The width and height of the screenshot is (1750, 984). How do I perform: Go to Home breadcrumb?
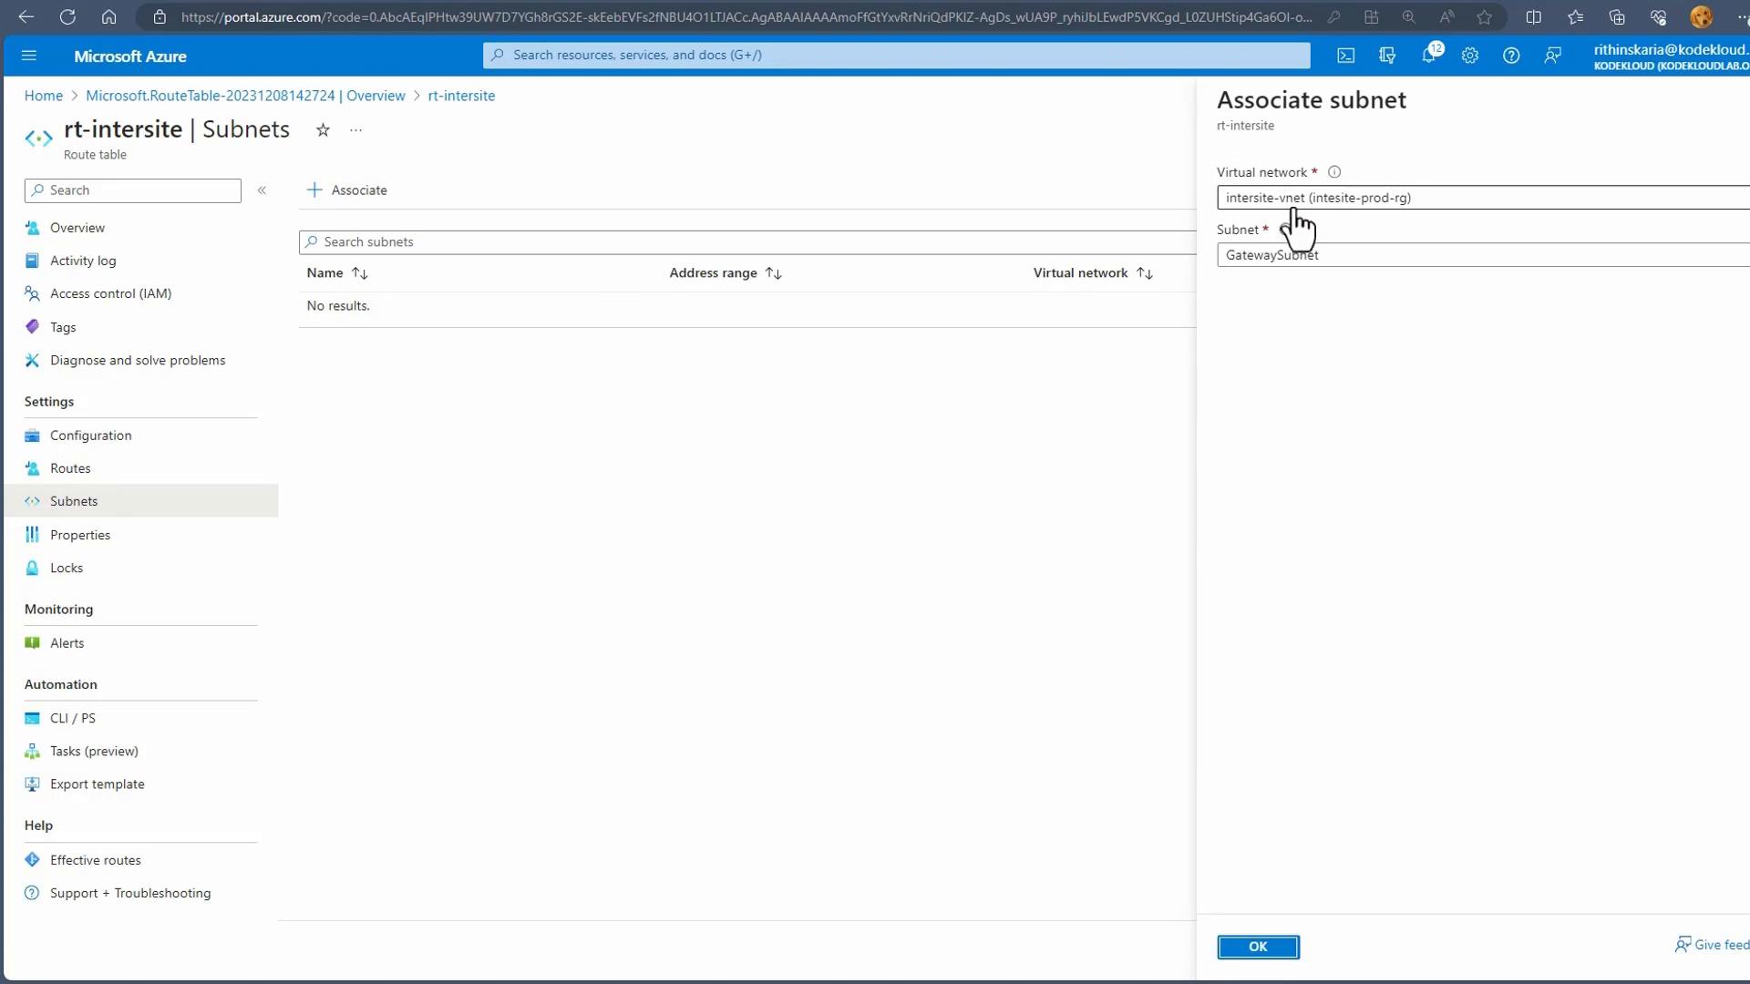[x=43, y=96]
